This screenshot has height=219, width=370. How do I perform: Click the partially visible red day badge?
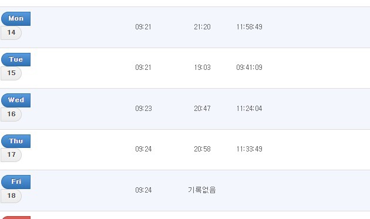(x=16, y=218)
